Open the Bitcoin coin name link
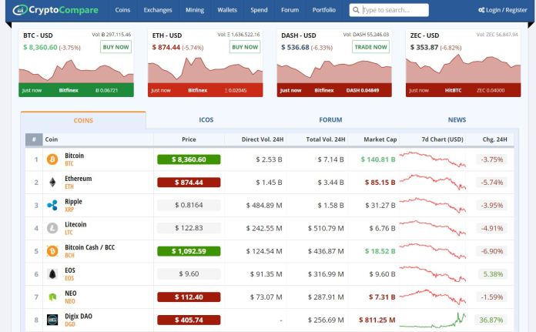The width and height of the screenshot is (536, 332). (x=74, y=156)
